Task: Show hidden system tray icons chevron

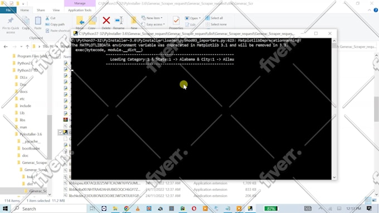Action: pyautogui.click(x=320, y=209)
